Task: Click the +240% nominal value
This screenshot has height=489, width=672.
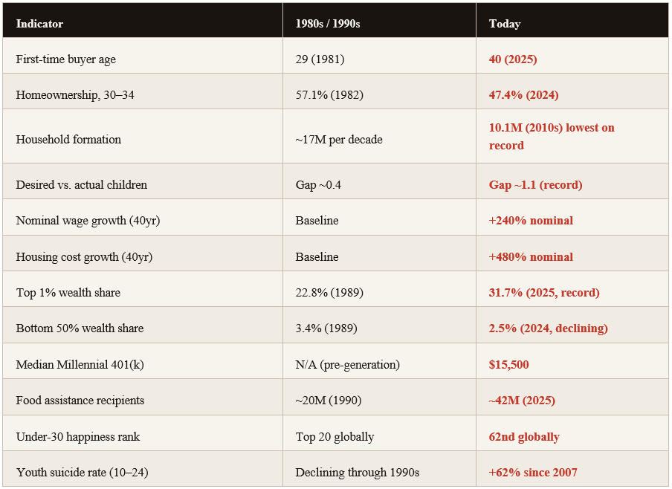Action: pyautogui.click(x=531, y=220)
